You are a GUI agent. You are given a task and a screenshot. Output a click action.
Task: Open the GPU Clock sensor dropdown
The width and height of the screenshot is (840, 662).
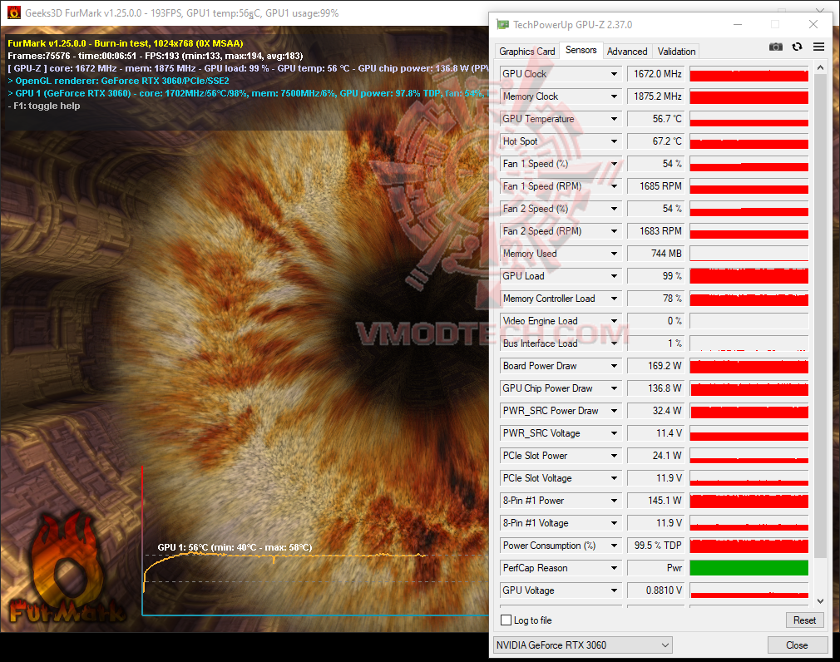tap(614, 74)
